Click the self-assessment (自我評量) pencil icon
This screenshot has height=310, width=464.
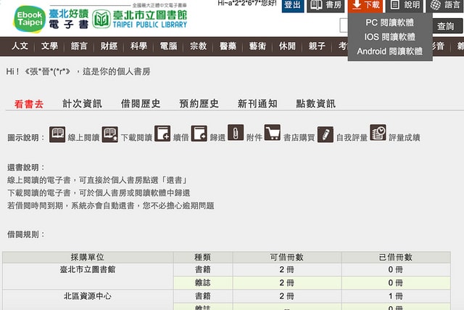click(326, 134)
